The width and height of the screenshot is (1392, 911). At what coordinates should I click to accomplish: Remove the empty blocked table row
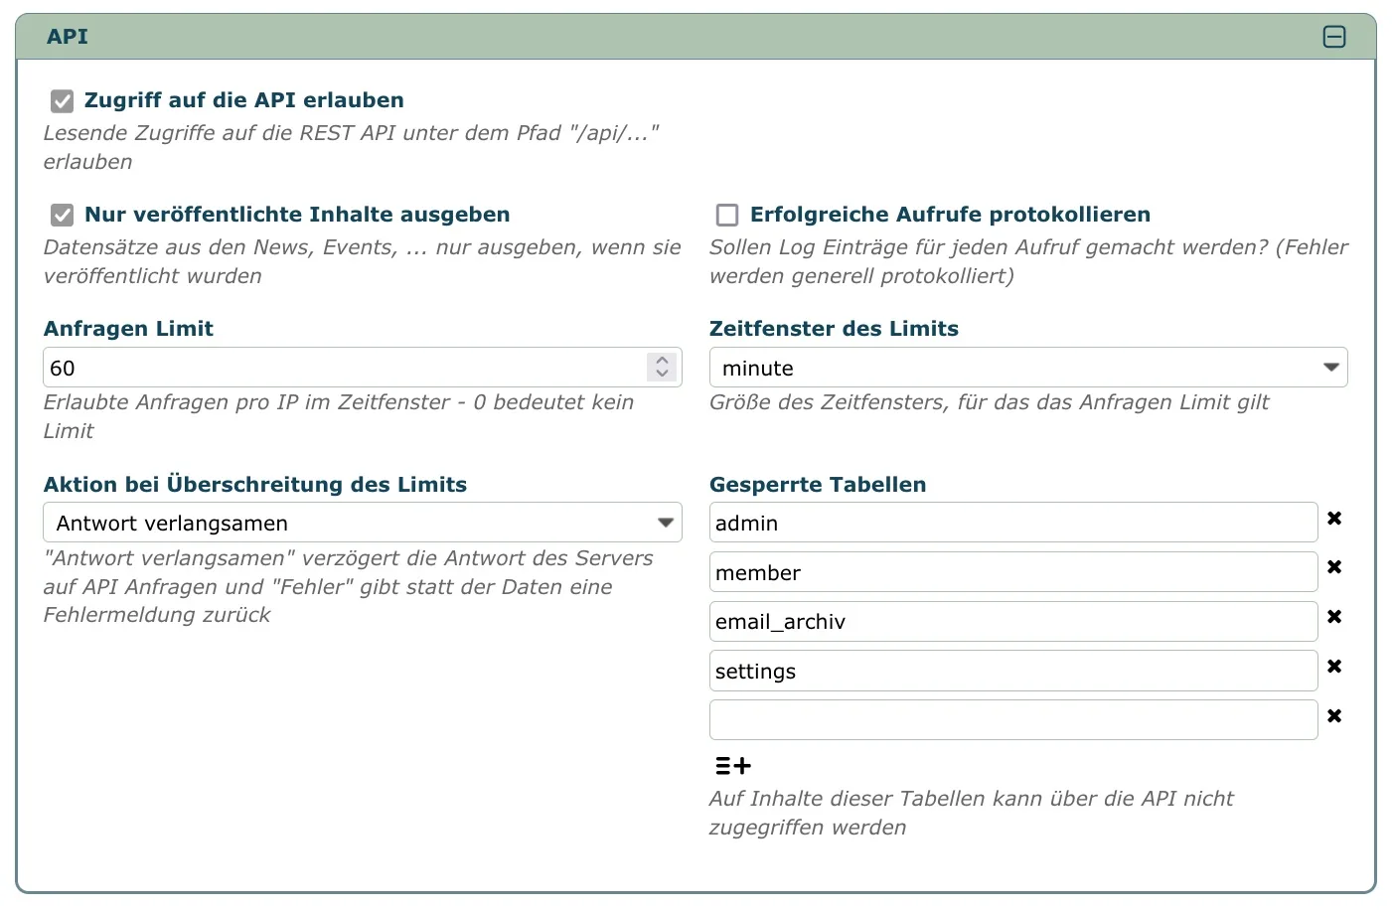[x=1334, y=716]
